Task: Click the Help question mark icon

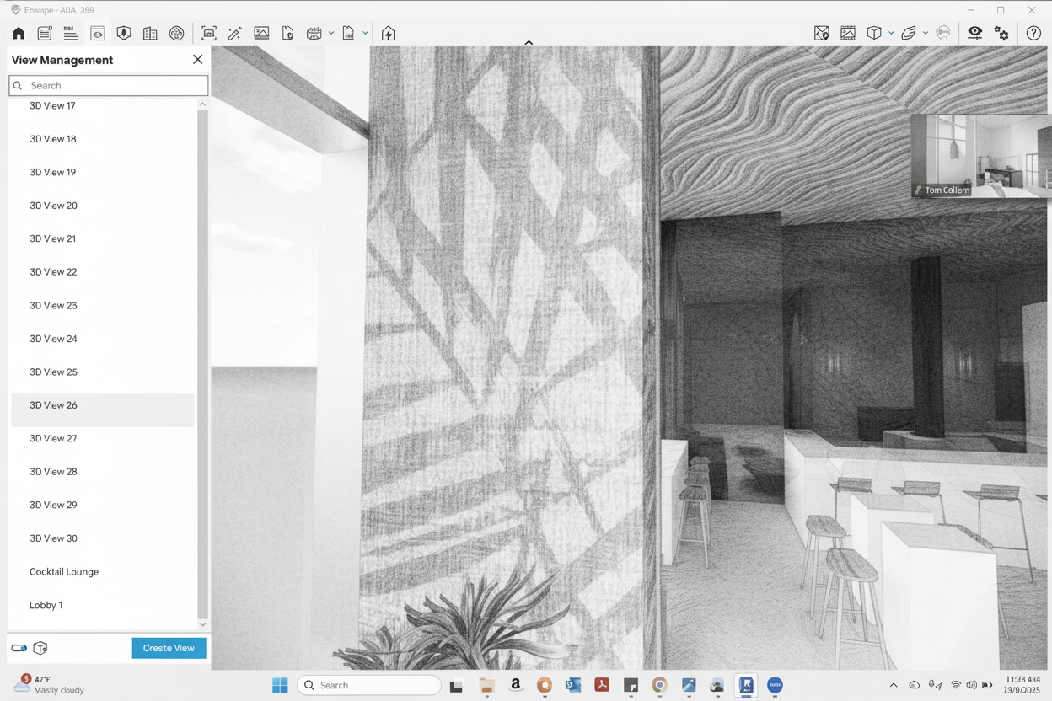Action: pos(1033,34)
